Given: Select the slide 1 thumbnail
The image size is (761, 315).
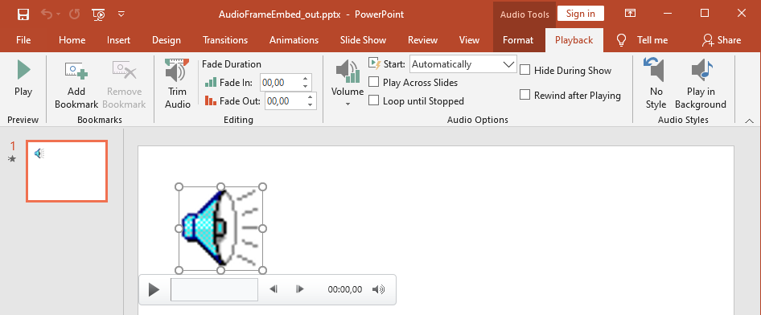Looking at the screenshot, I should (x=67, y=171).
